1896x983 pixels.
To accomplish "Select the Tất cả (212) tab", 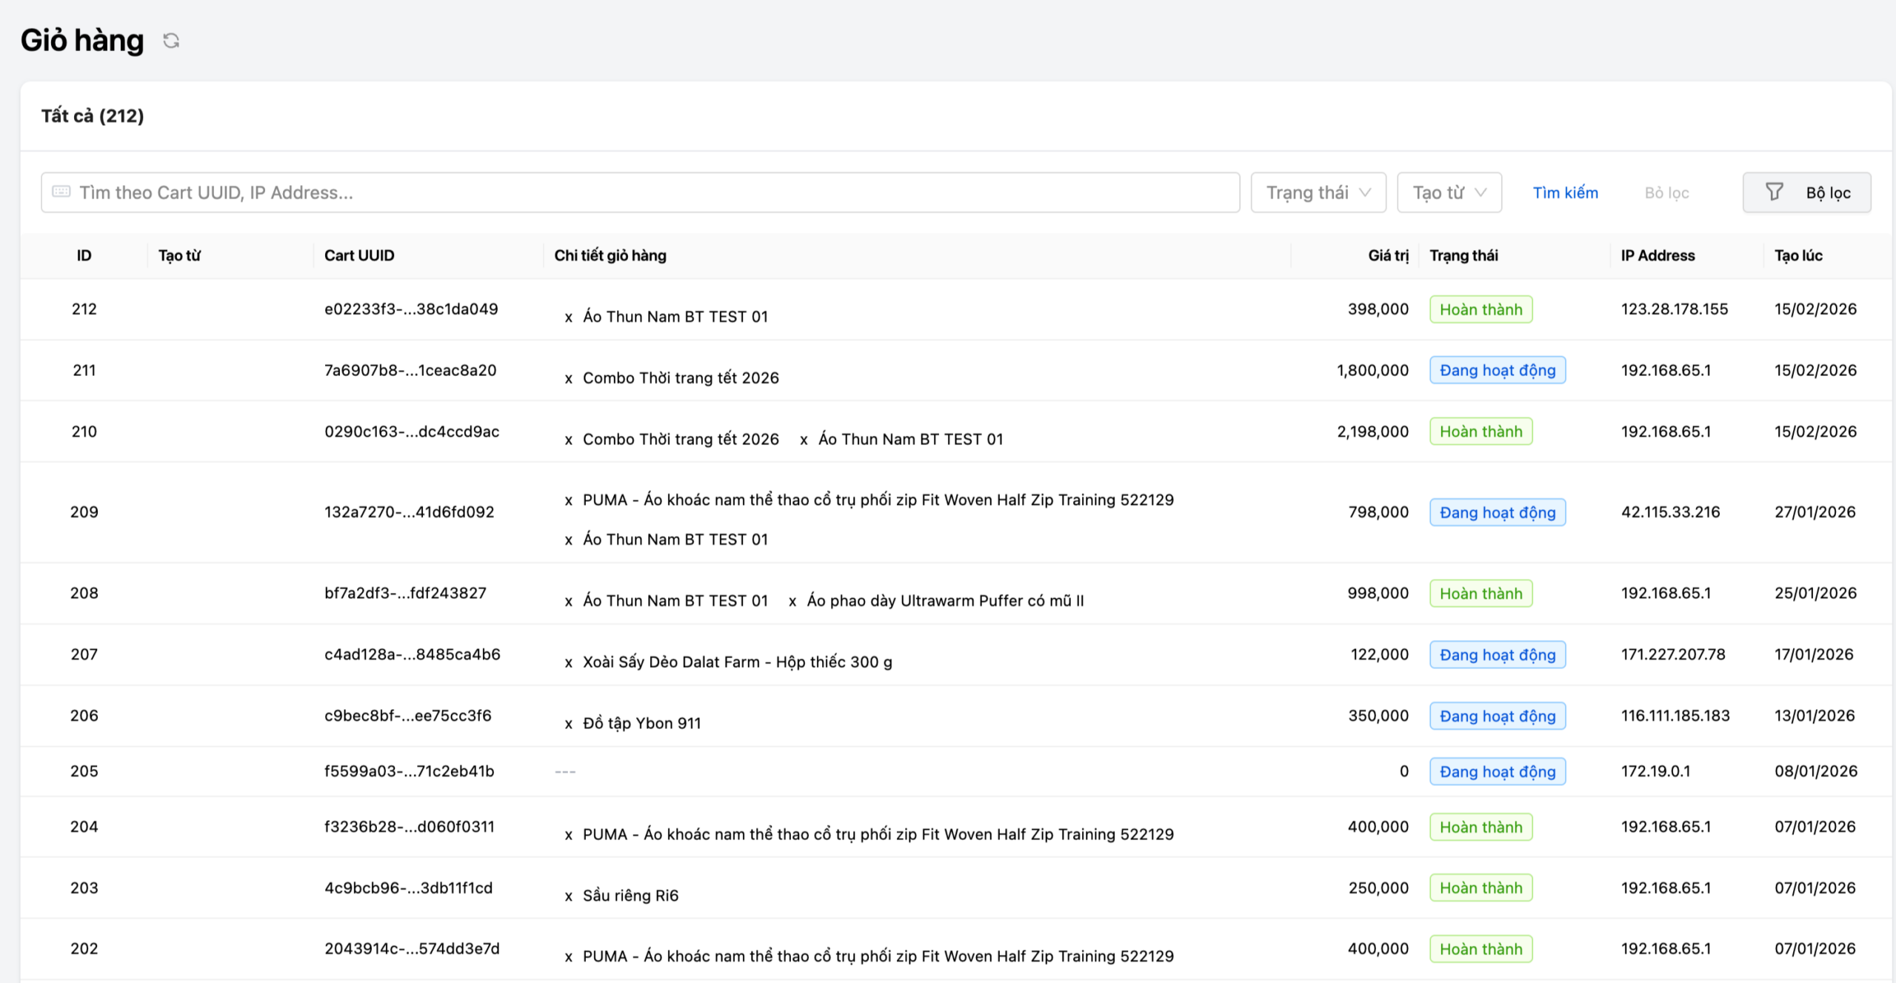I will pyautogui.click(x=93, y=116).
